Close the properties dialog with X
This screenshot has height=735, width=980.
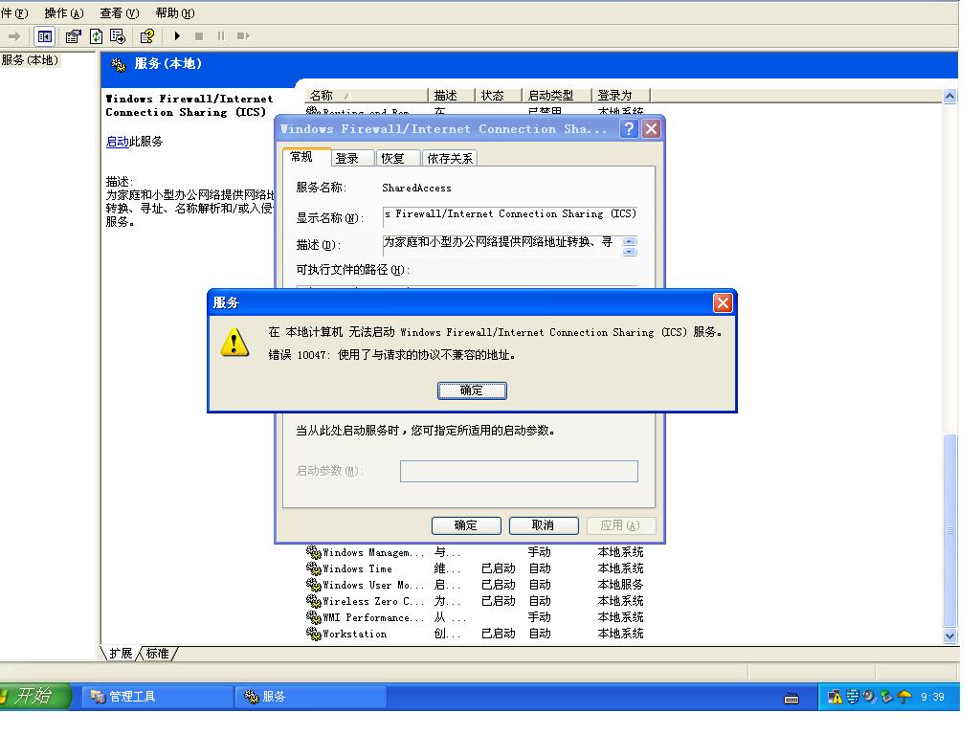(x=651, y=129)
